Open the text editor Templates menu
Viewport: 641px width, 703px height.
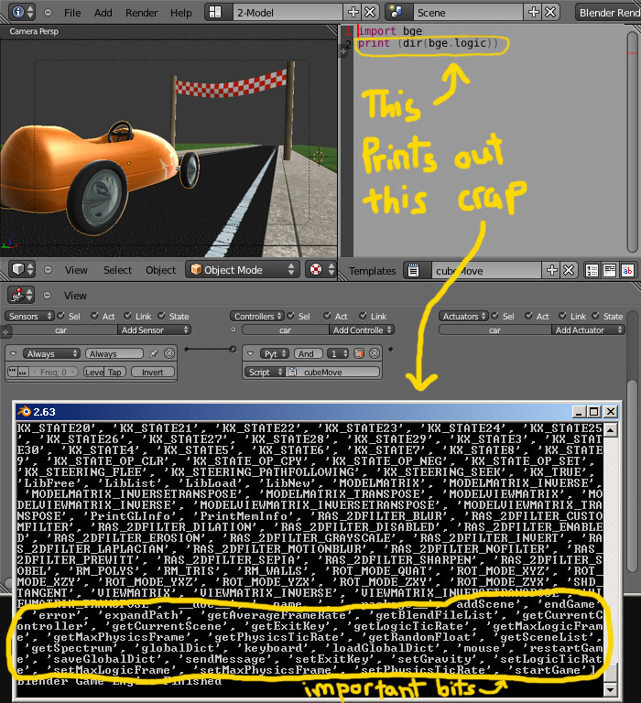[373, 271]
